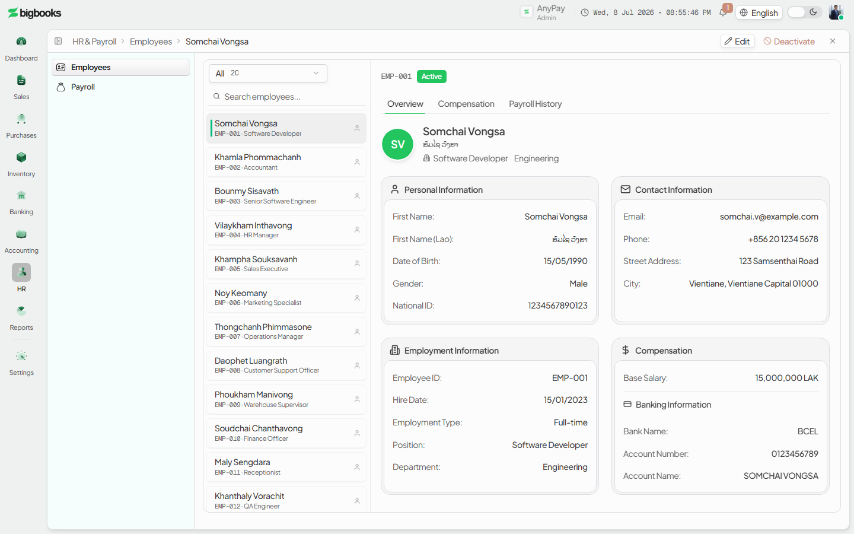This screenshot has height=534, width=854.
Task: Click the Edit button
Action: pyautogui.click(x=737, y=41)
